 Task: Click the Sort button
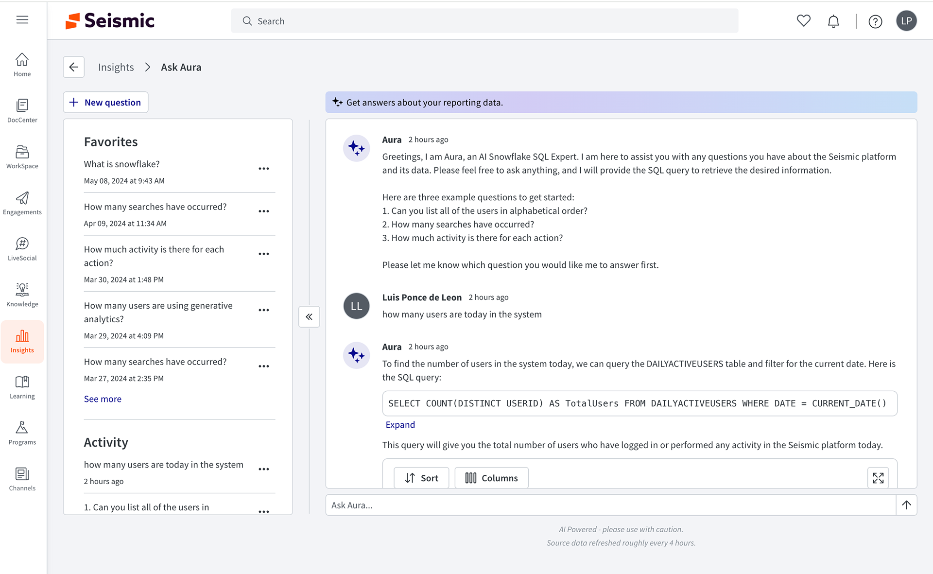(x=421, y=478)
